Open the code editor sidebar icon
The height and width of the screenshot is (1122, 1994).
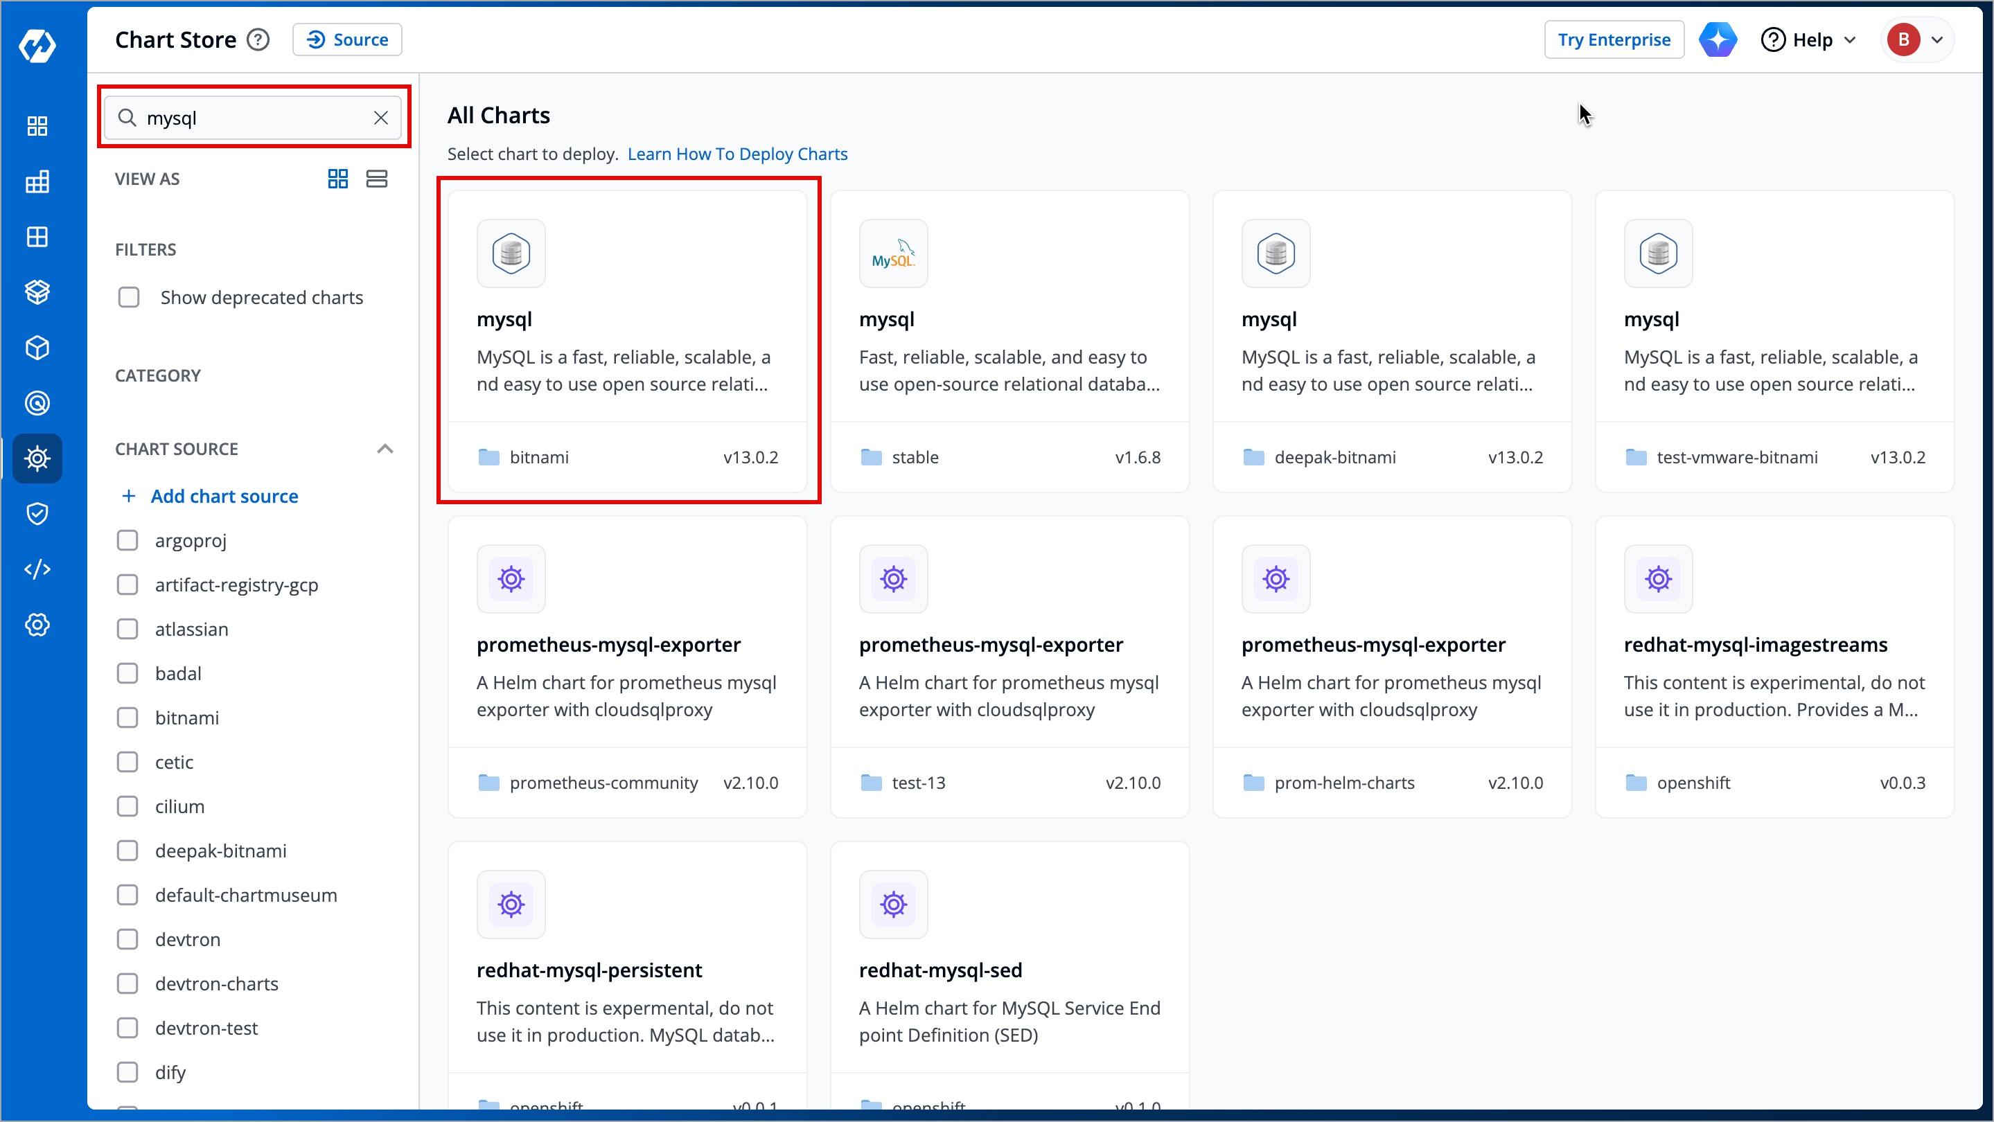pyautogui.click(x=37, y=569)
